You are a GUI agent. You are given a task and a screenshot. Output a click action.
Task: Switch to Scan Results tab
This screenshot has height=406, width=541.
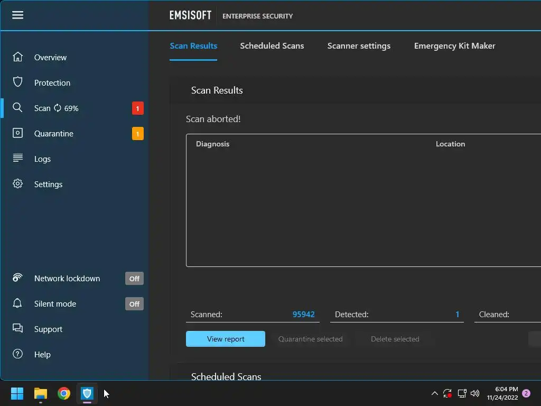click(193, 46)
